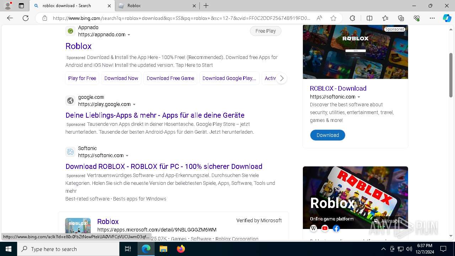Close the Roblox tab
This screenshot has height=256, width=455.
[x=194, y=6]
